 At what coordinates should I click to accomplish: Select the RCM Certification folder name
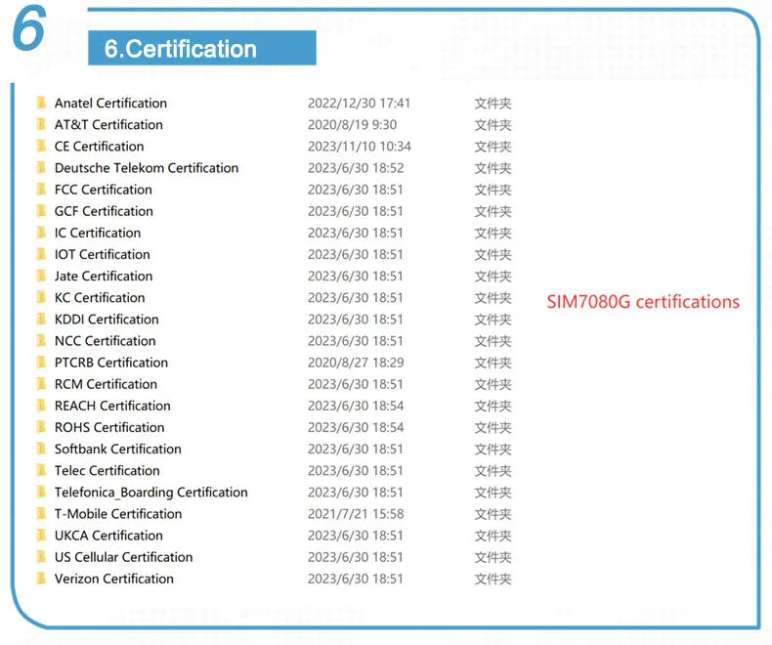[106, 384]
